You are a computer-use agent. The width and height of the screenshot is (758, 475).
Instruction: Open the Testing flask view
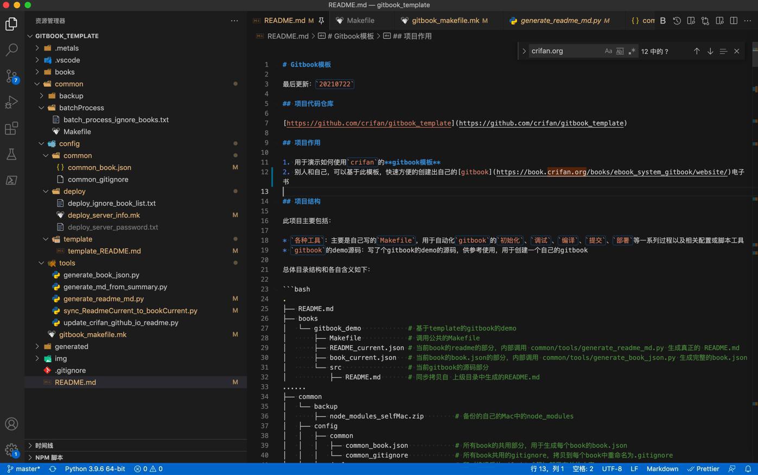(x=11, y=154)
